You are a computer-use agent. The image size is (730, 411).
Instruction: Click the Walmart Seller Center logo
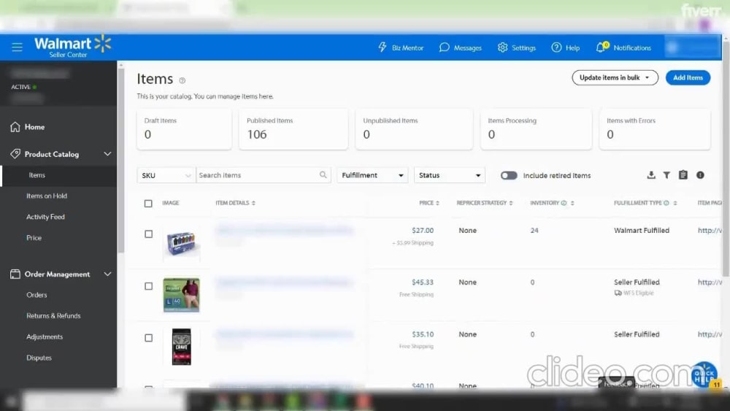point(73,47)
